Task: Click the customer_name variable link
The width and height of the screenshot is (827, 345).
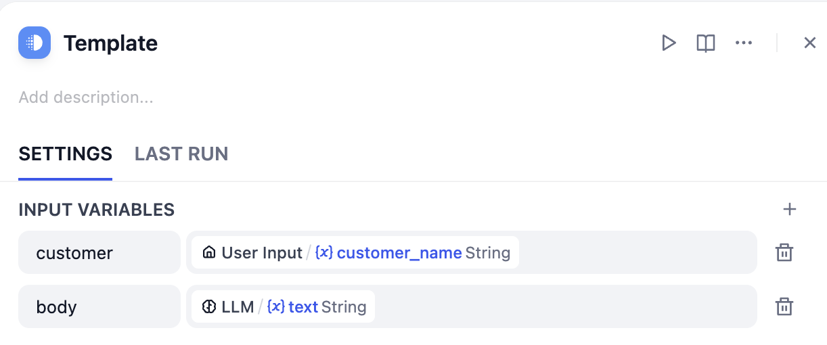Action: 399,253
